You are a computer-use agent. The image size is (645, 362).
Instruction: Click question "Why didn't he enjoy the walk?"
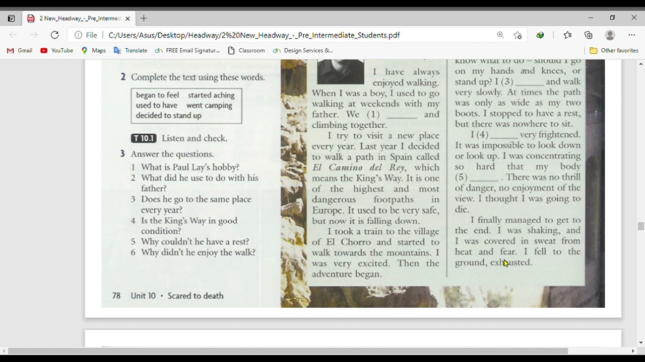(x=198, y=252)
